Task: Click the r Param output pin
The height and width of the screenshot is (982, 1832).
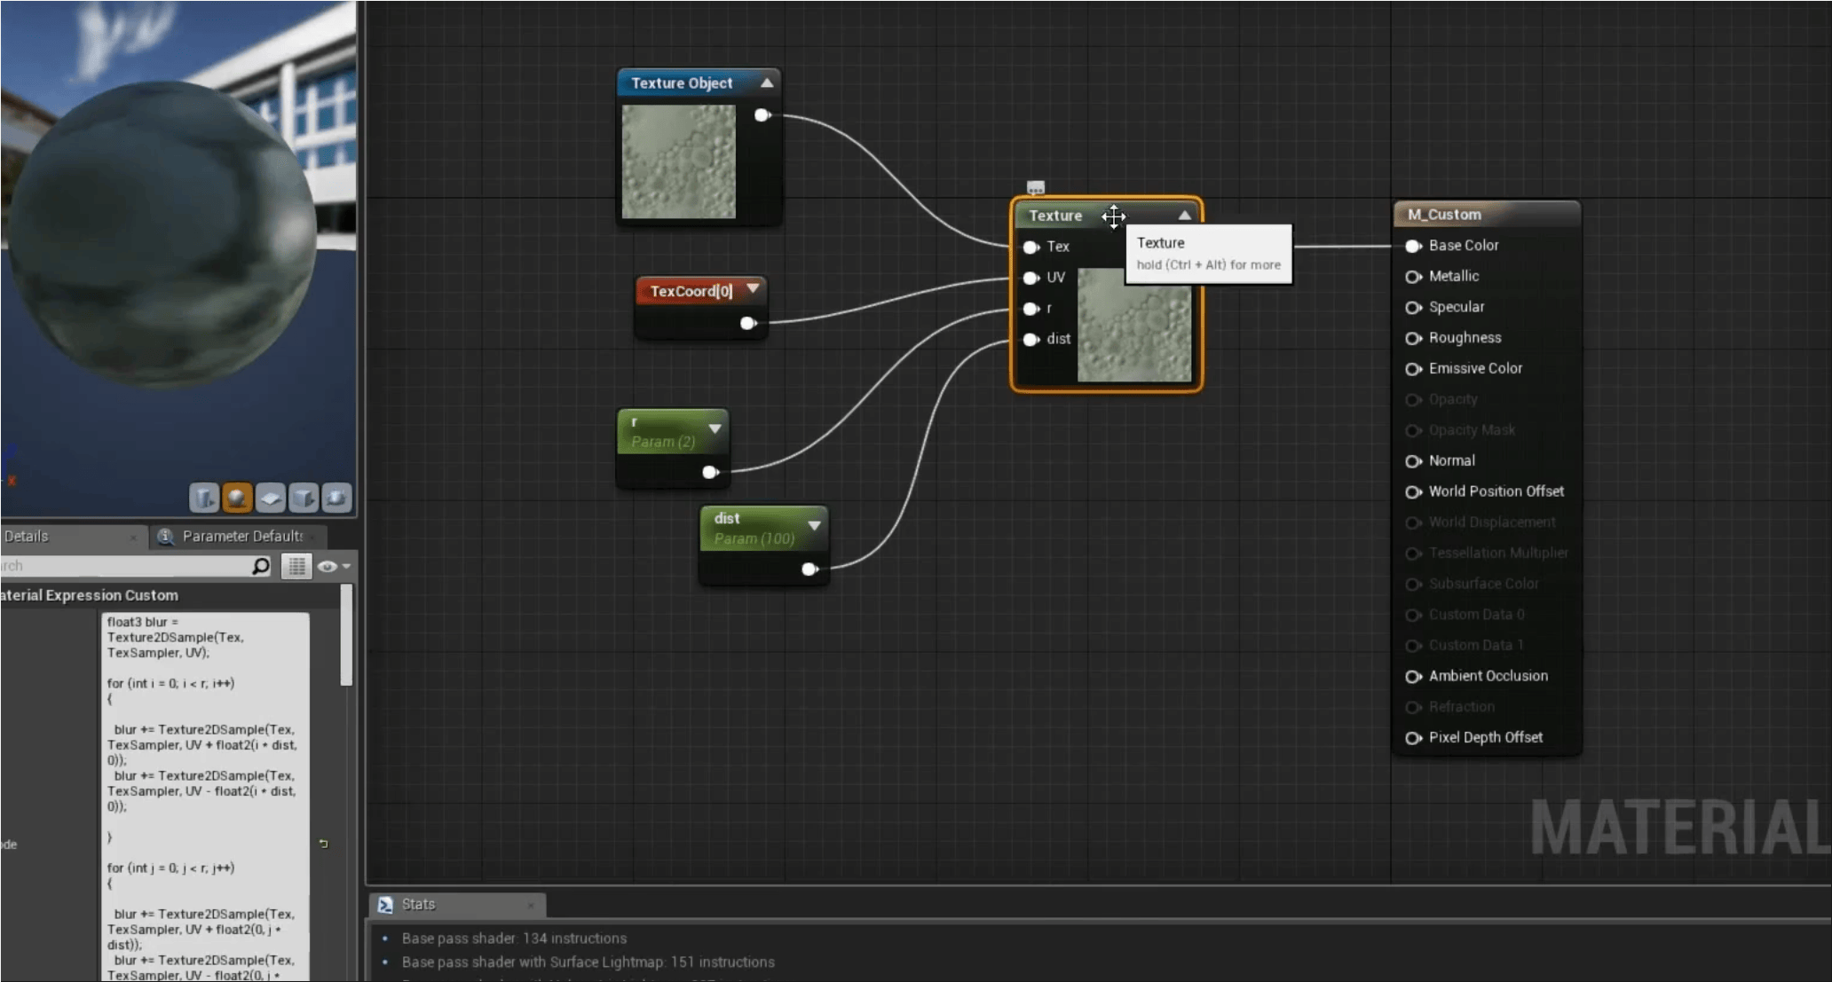Action: tap(710, 472)
